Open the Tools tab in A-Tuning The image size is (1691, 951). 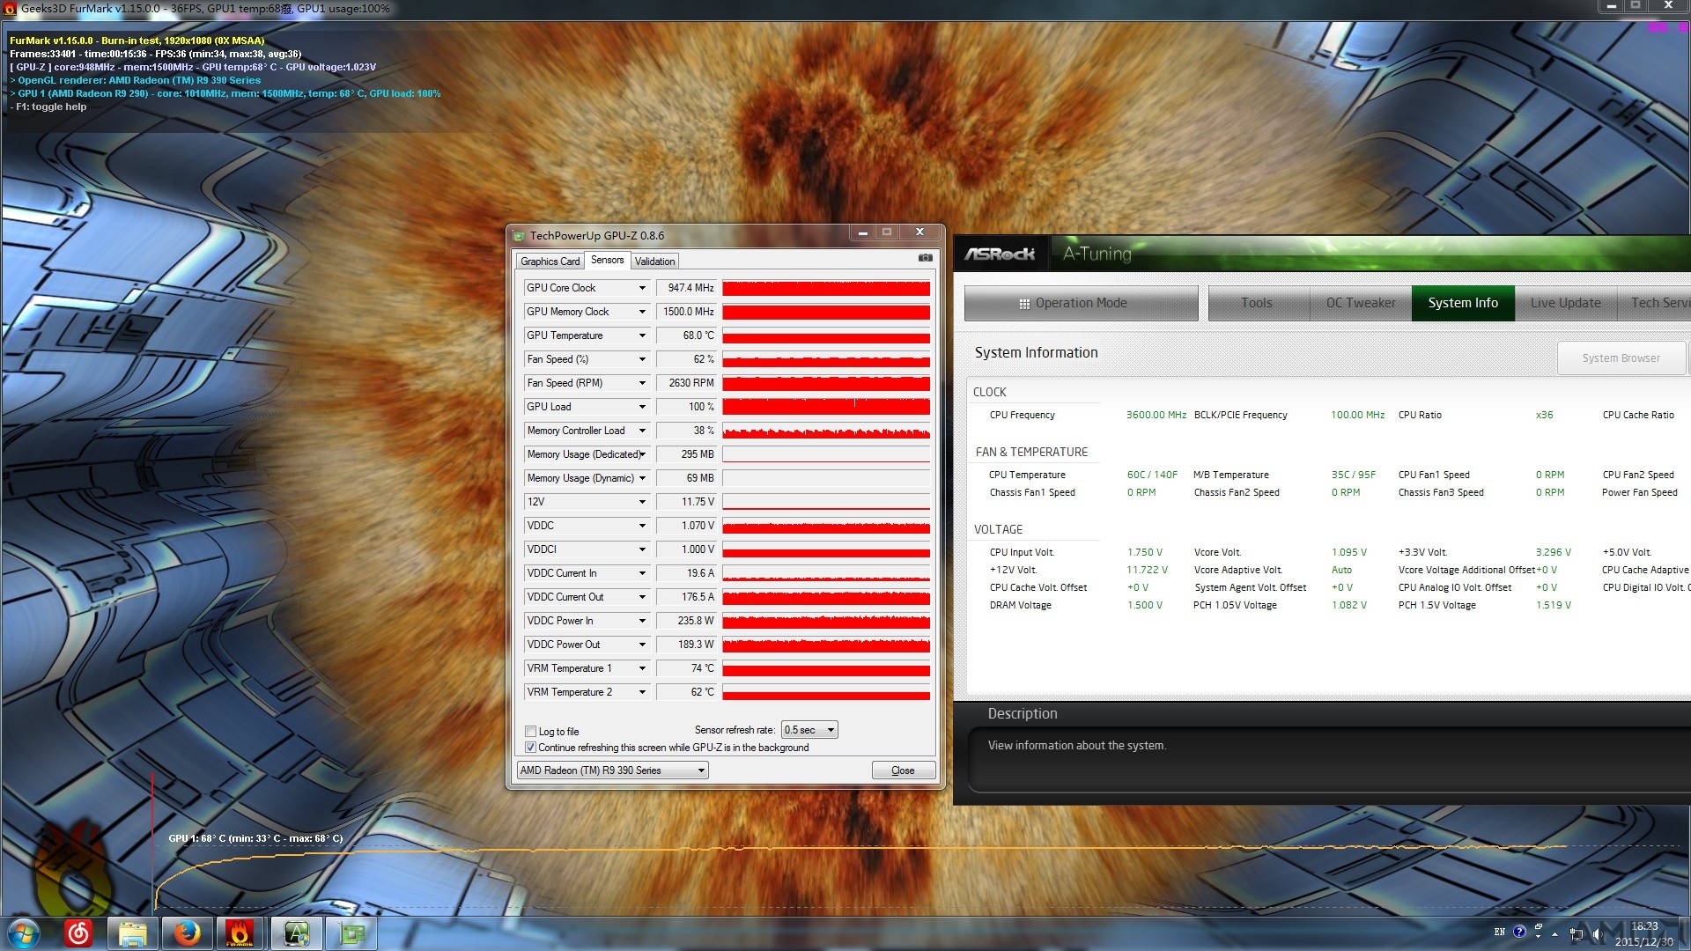(1259, 303)
